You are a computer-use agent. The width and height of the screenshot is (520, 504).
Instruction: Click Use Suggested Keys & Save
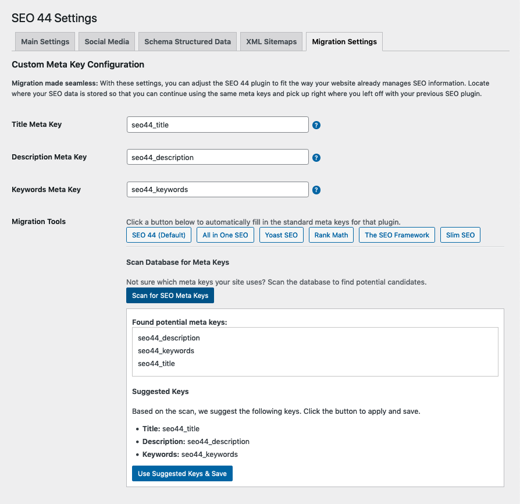point(182,474)
